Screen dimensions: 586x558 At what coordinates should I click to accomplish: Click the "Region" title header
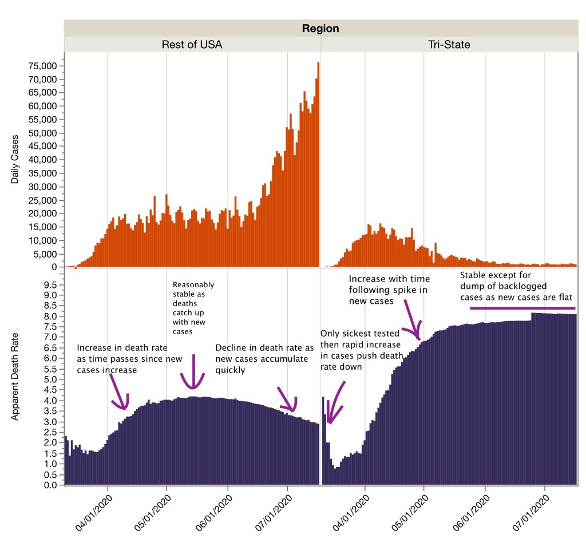coord(320,28)
